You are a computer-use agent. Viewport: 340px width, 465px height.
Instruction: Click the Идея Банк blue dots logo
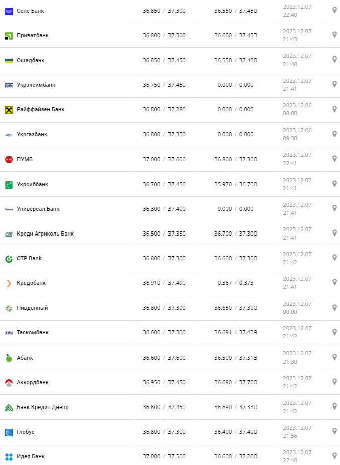coord(9,457)
